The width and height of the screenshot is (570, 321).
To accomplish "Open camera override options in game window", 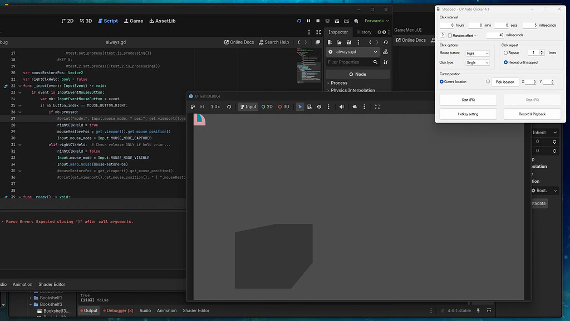I will click(364, 106).
